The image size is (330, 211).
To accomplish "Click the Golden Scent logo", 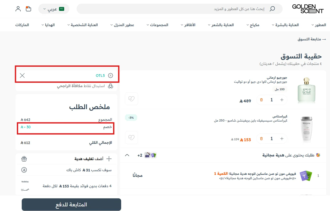I will pos(308,9).
